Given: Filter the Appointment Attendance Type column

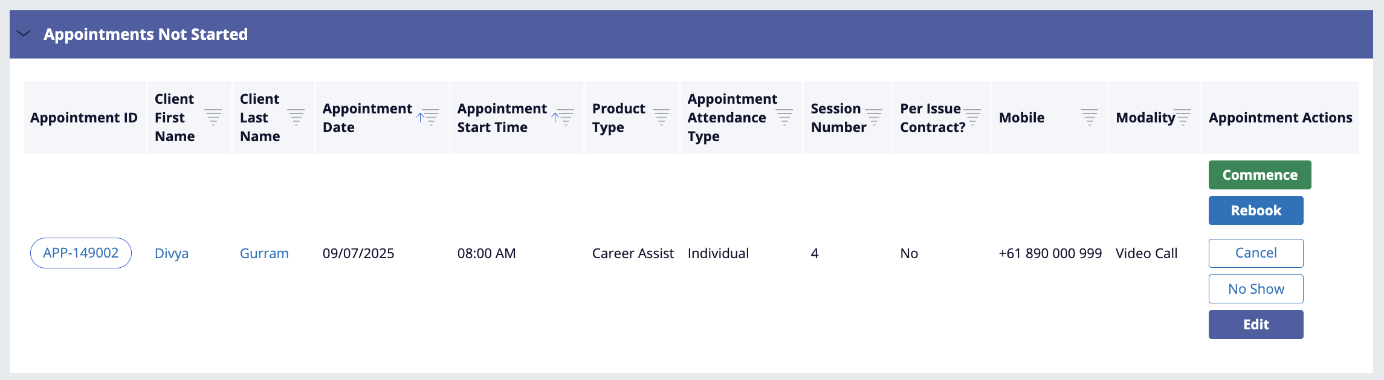Looking at the screenshot, I should [784, 117].
